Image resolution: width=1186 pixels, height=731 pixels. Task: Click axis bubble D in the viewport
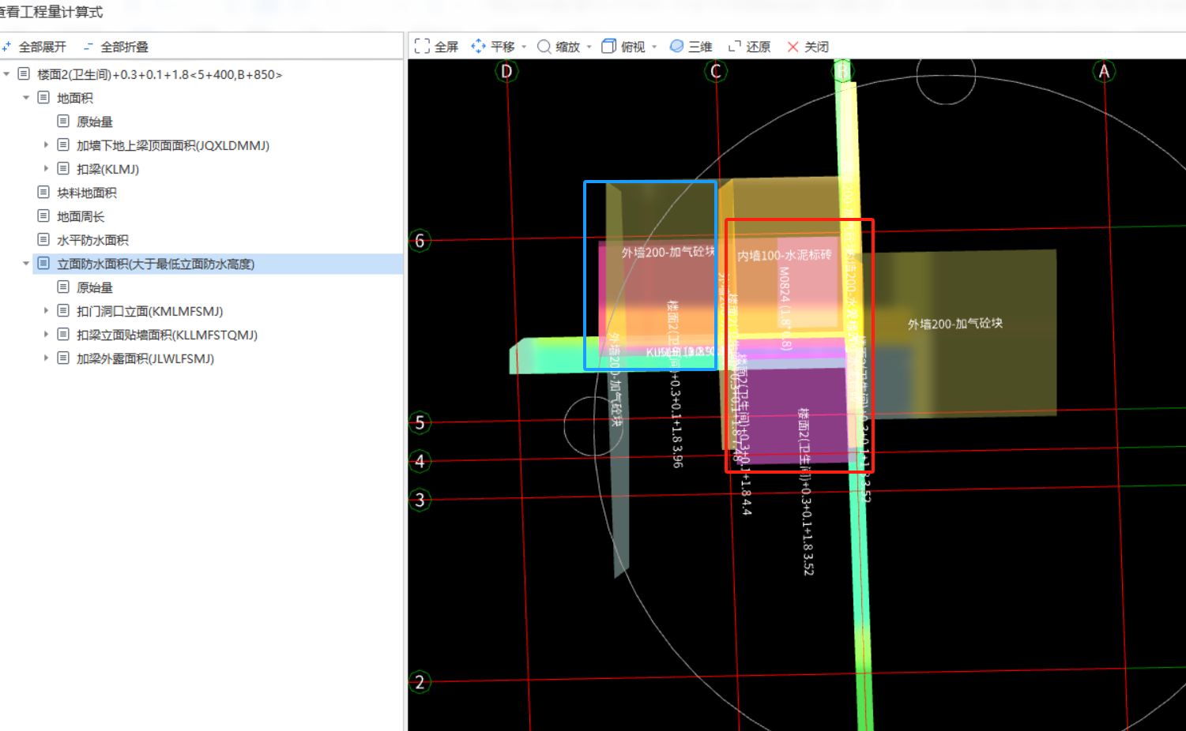[506, 72]
